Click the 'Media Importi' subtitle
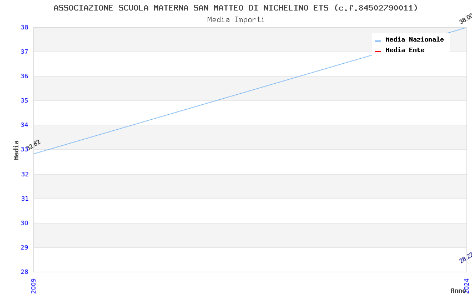 click(x=235, y=19)
